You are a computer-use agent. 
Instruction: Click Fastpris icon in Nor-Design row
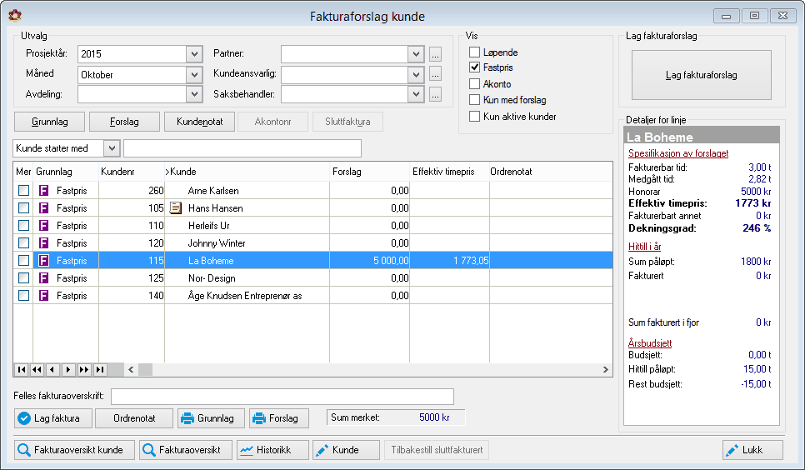(x=43, y=277)
